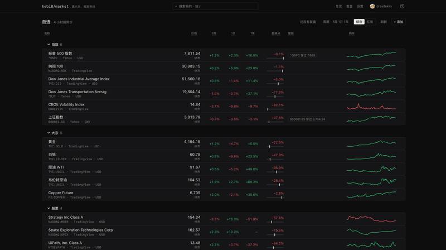Click the 标普 500 sparkline chart

pyautogui.click(x=371, y=55)
